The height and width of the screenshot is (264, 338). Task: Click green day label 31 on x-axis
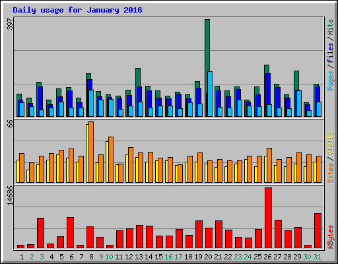[x=317, y=257]
